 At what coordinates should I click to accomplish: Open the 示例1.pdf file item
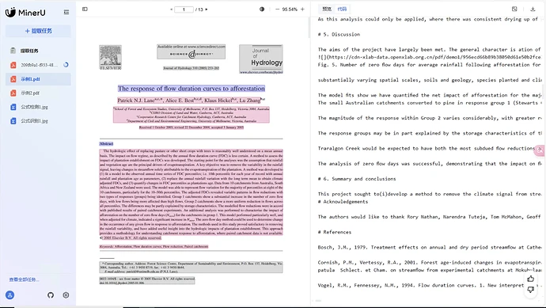tap(38, 79)
